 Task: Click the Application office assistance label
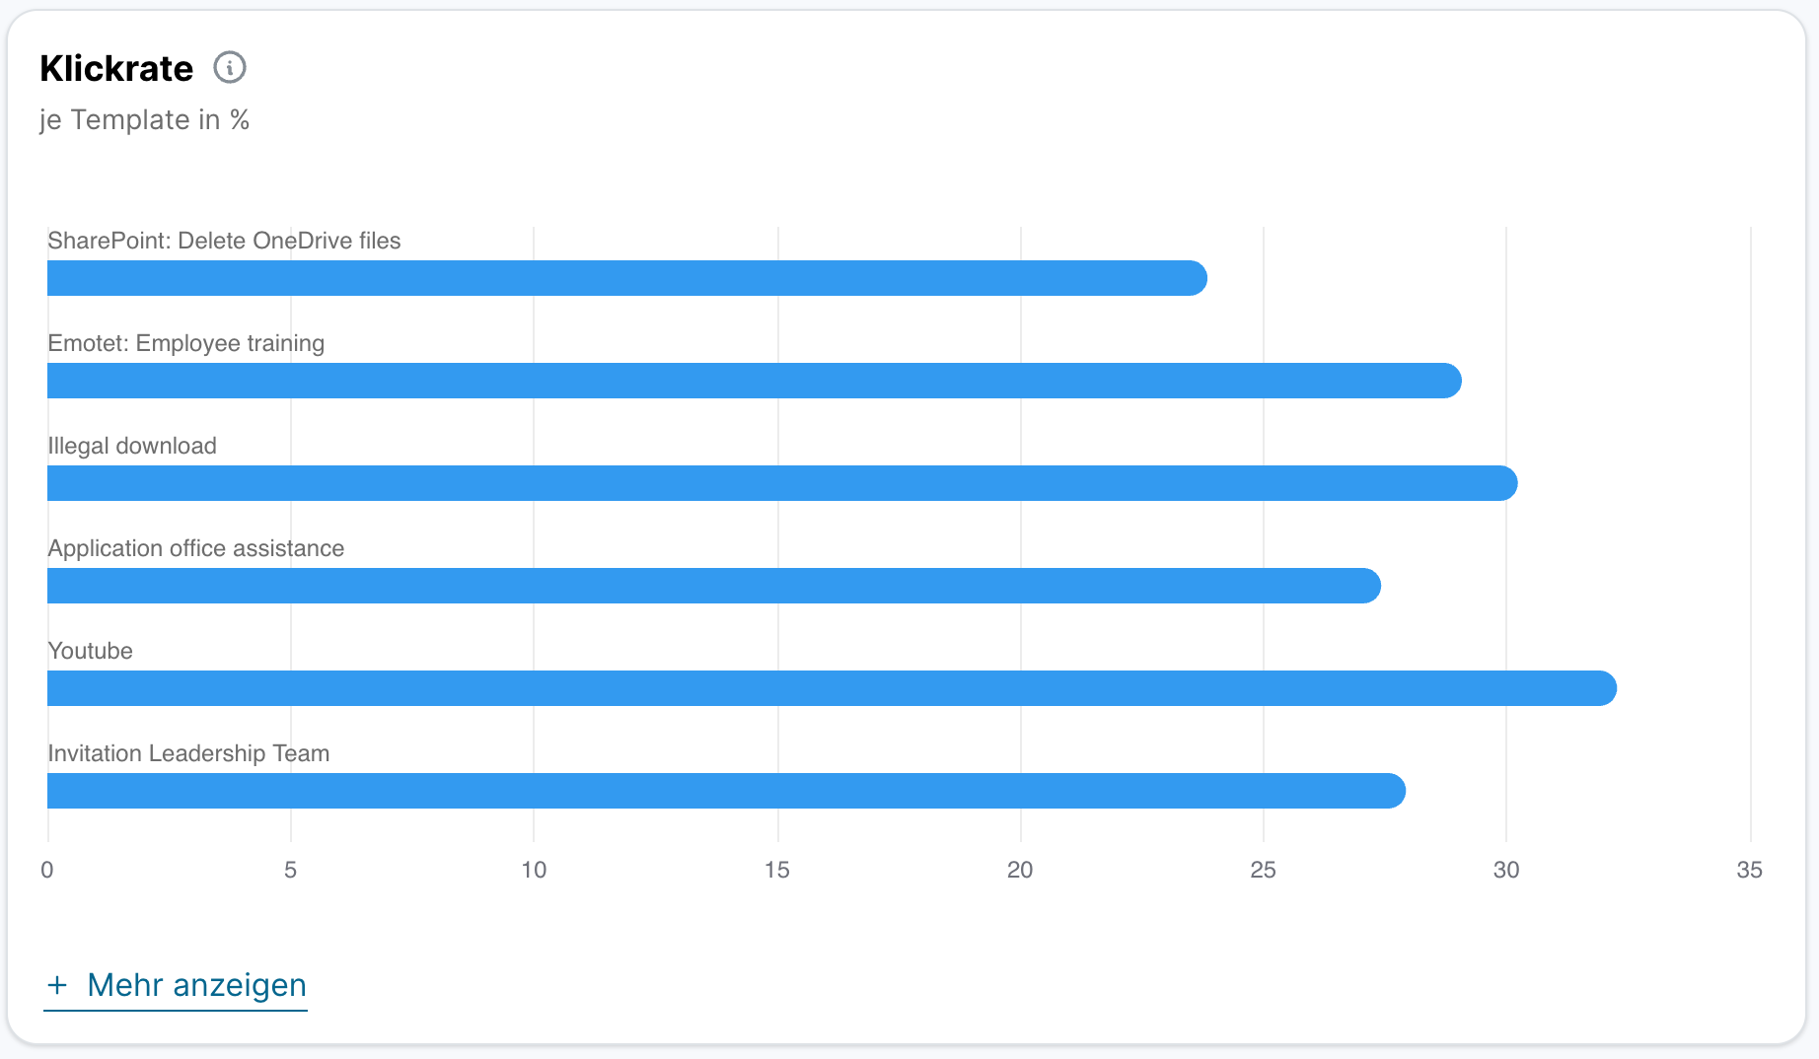click(195, 548)
